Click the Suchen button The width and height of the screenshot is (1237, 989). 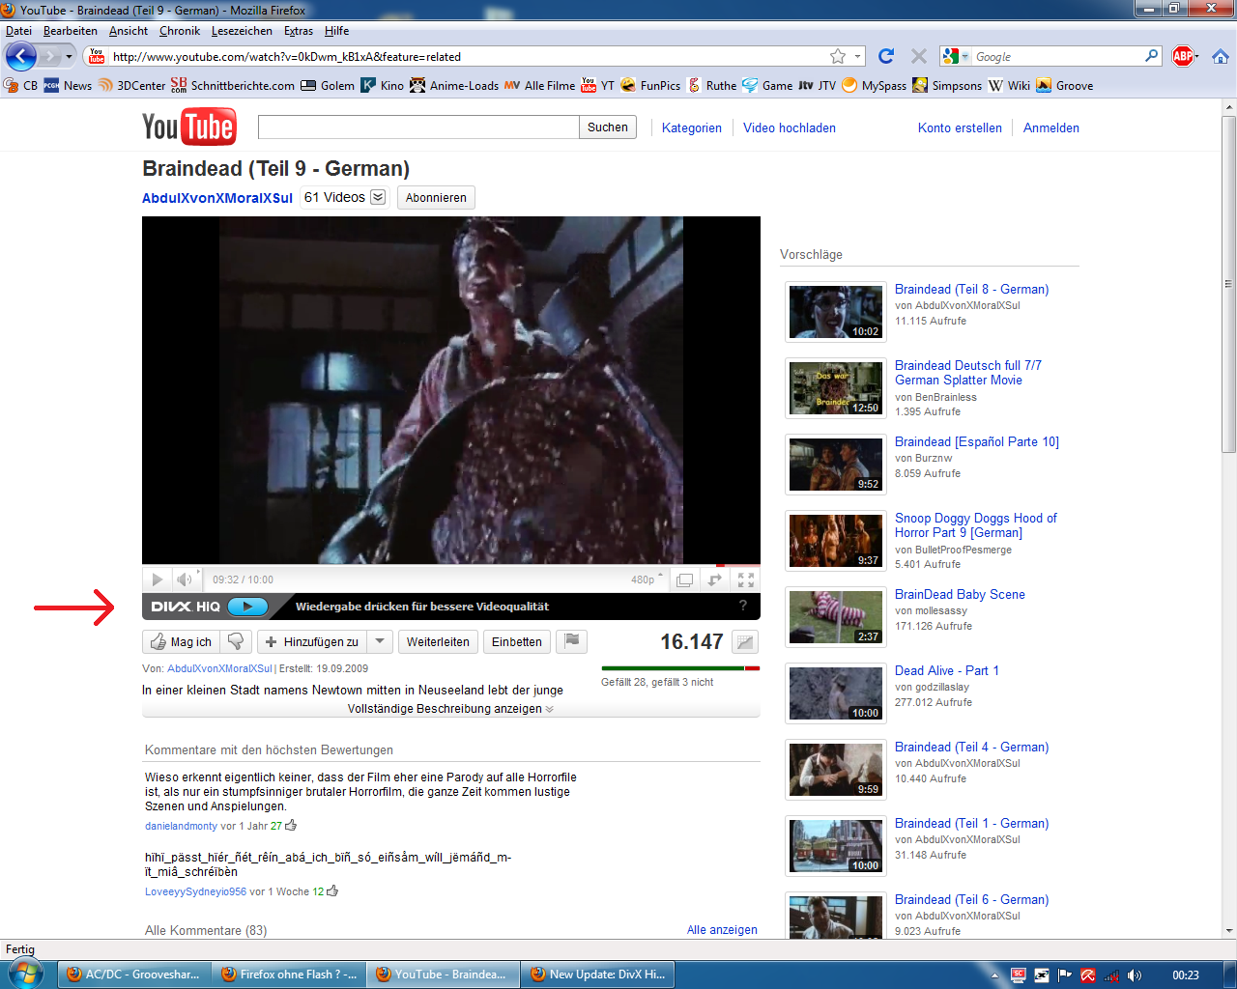coord(608,127)
